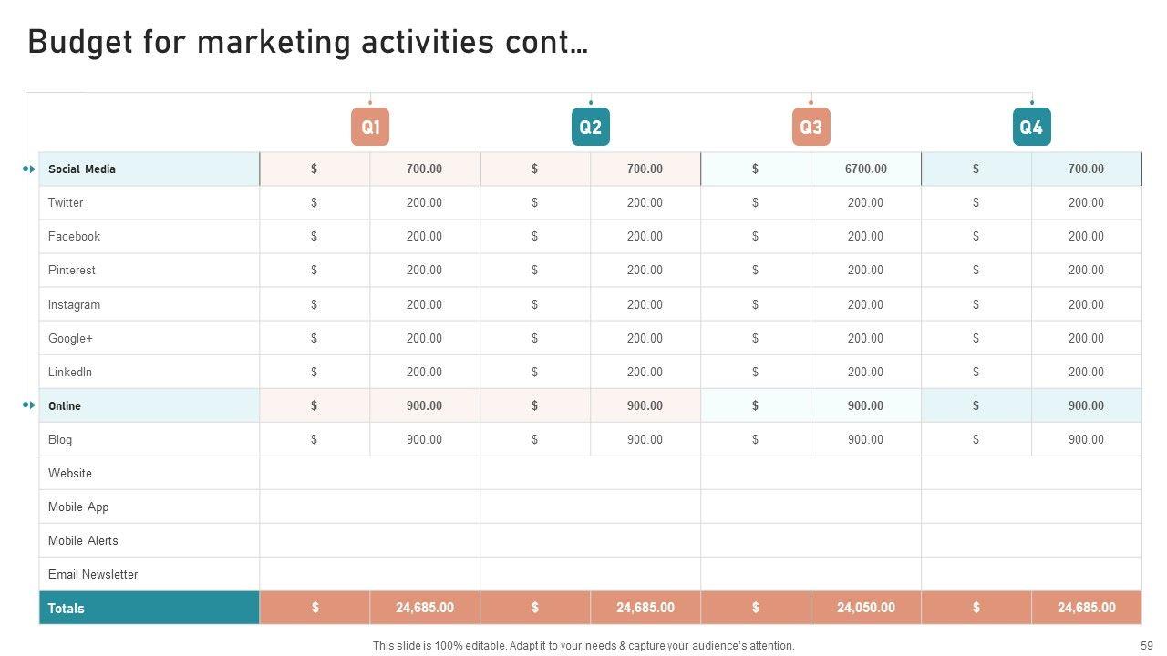Select the Q4 quarter badge
Viewport: 1167px width, 656px height.
pyautogui.click(x=1032, y=128)
